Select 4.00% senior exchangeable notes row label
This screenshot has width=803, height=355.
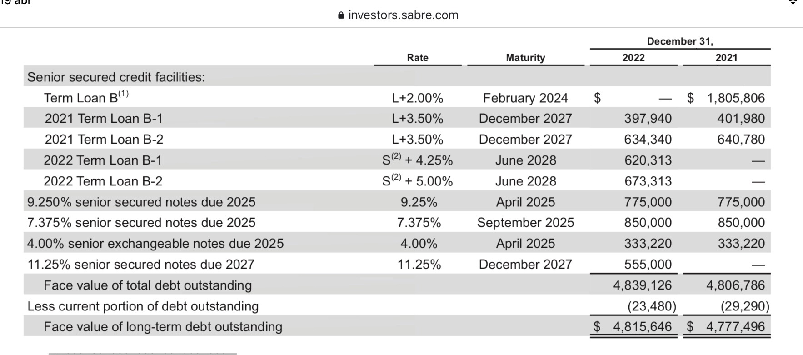point(155,244)
